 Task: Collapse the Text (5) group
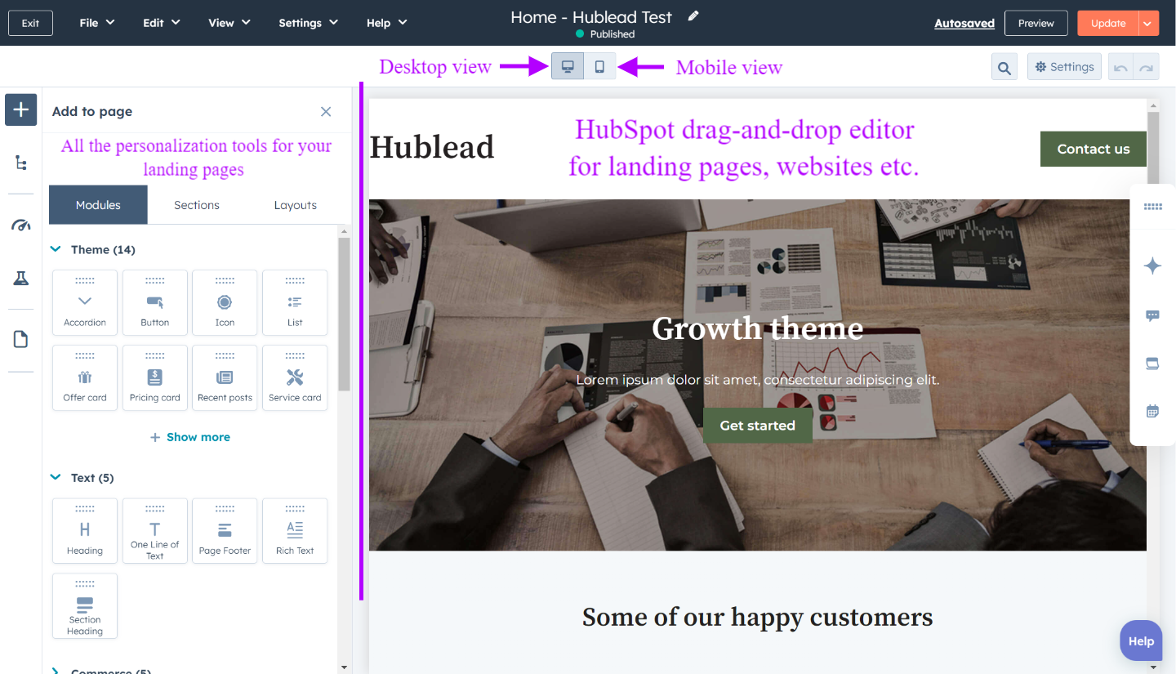(x=56, y=477)
